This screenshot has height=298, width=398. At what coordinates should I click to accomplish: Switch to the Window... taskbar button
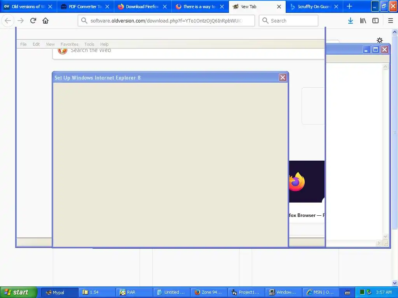pos(283,292)
